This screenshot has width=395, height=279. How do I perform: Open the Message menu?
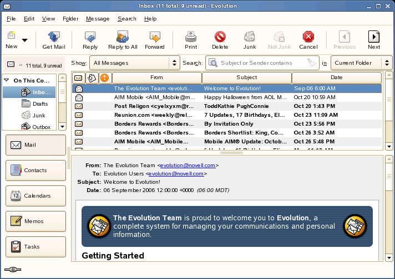98,18
